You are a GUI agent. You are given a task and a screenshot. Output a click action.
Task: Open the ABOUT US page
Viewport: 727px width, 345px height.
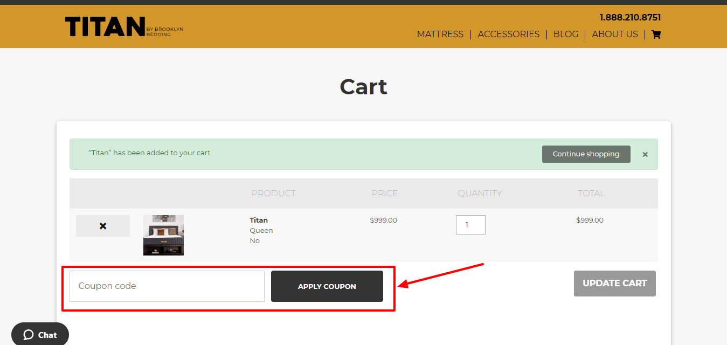[615, 34]
